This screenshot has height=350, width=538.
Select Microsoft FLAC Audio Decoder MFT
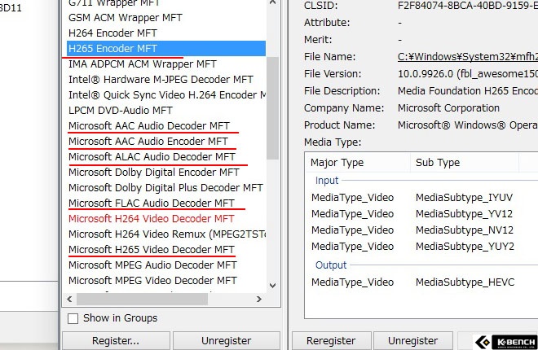152,203
